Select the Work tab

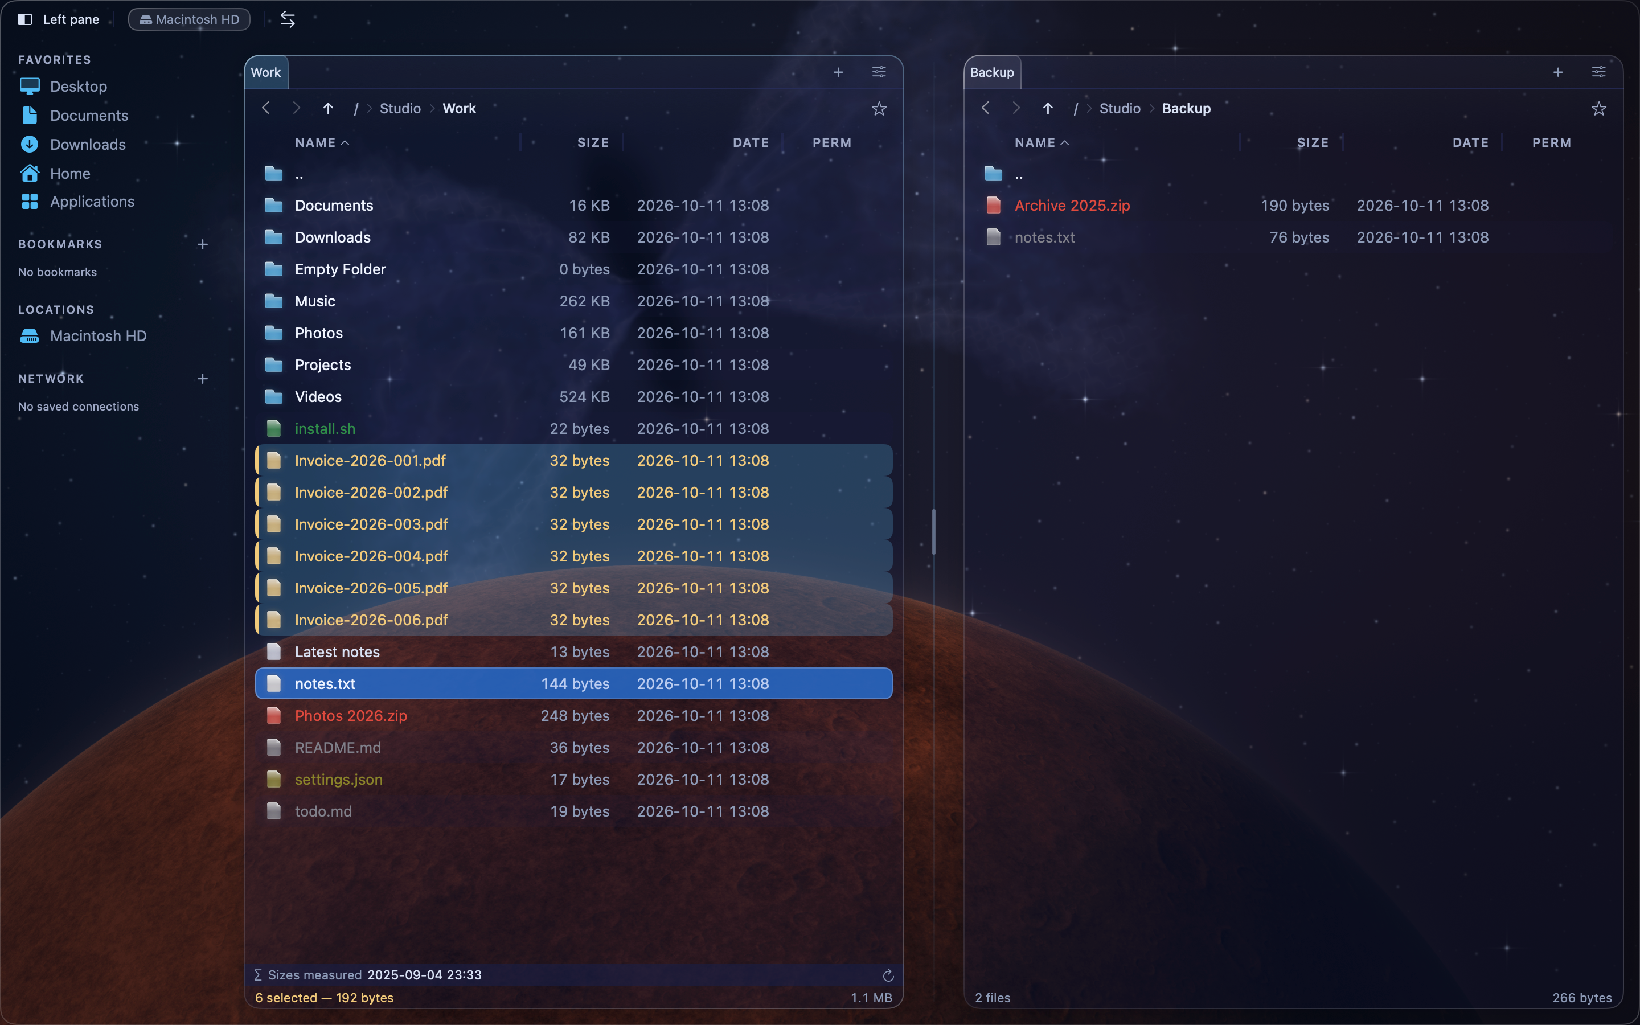(266, 72)
